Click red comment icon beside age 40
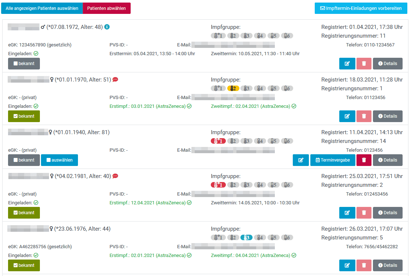The height and width of the screenshot is (276, 411). pyautogui.click(x=115, y=176)
